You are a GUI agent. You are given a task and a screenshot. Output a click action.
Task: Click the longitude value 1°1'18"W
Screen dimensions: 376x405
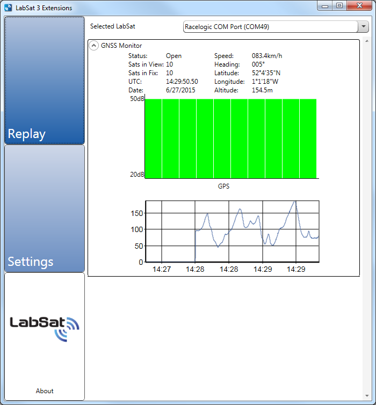click(265, 82)
